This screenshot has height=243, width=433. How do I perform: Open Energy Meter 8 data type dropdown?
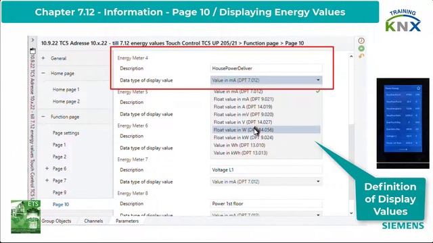coord(266,215)
